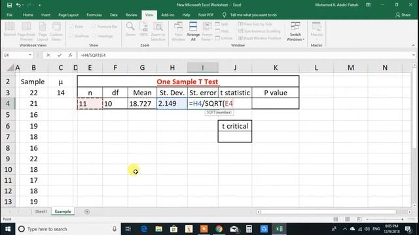
Task: Click the account name Mohamed K. Abdel-Fattah
Action: point(337,5)
